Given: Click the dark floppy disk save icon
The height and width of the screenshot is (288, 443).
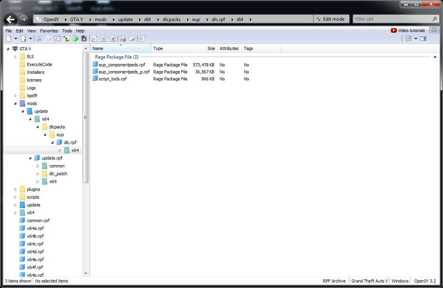Looking at the screenshot, I should point(84,39).
